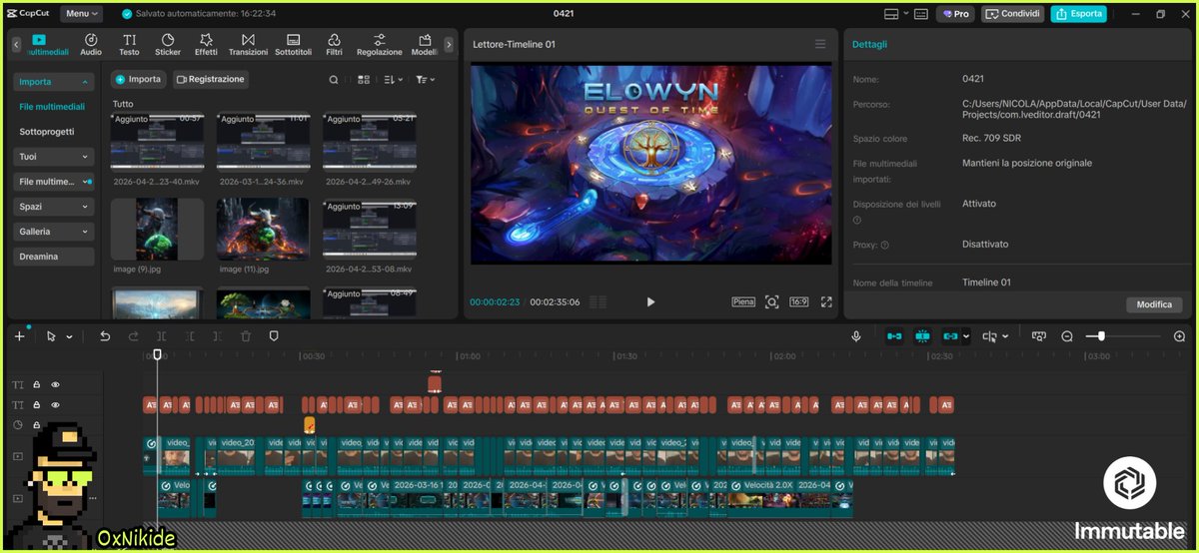Toggle auto snapping

(x=922, y=336)
